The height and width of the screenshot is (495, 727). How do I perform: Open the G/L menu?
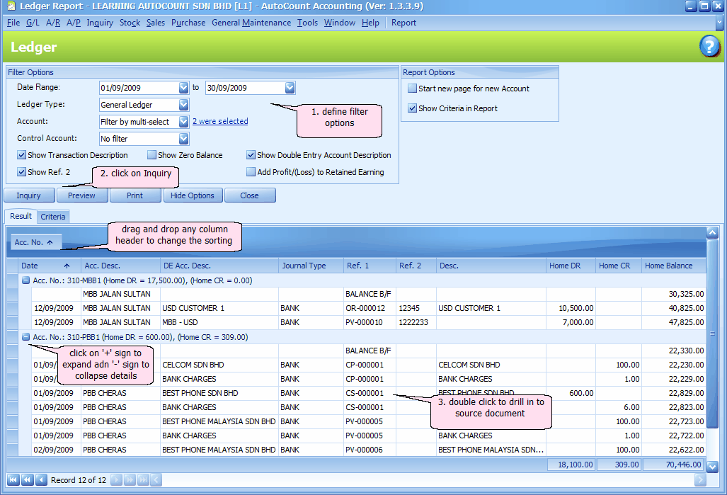coord(33,23)
